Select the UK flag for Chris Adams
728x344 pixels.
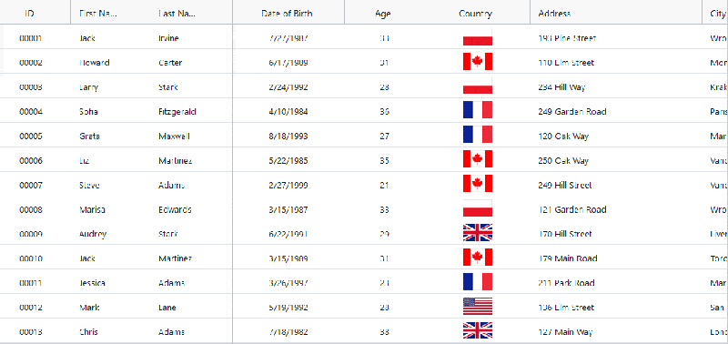[477, 331]
